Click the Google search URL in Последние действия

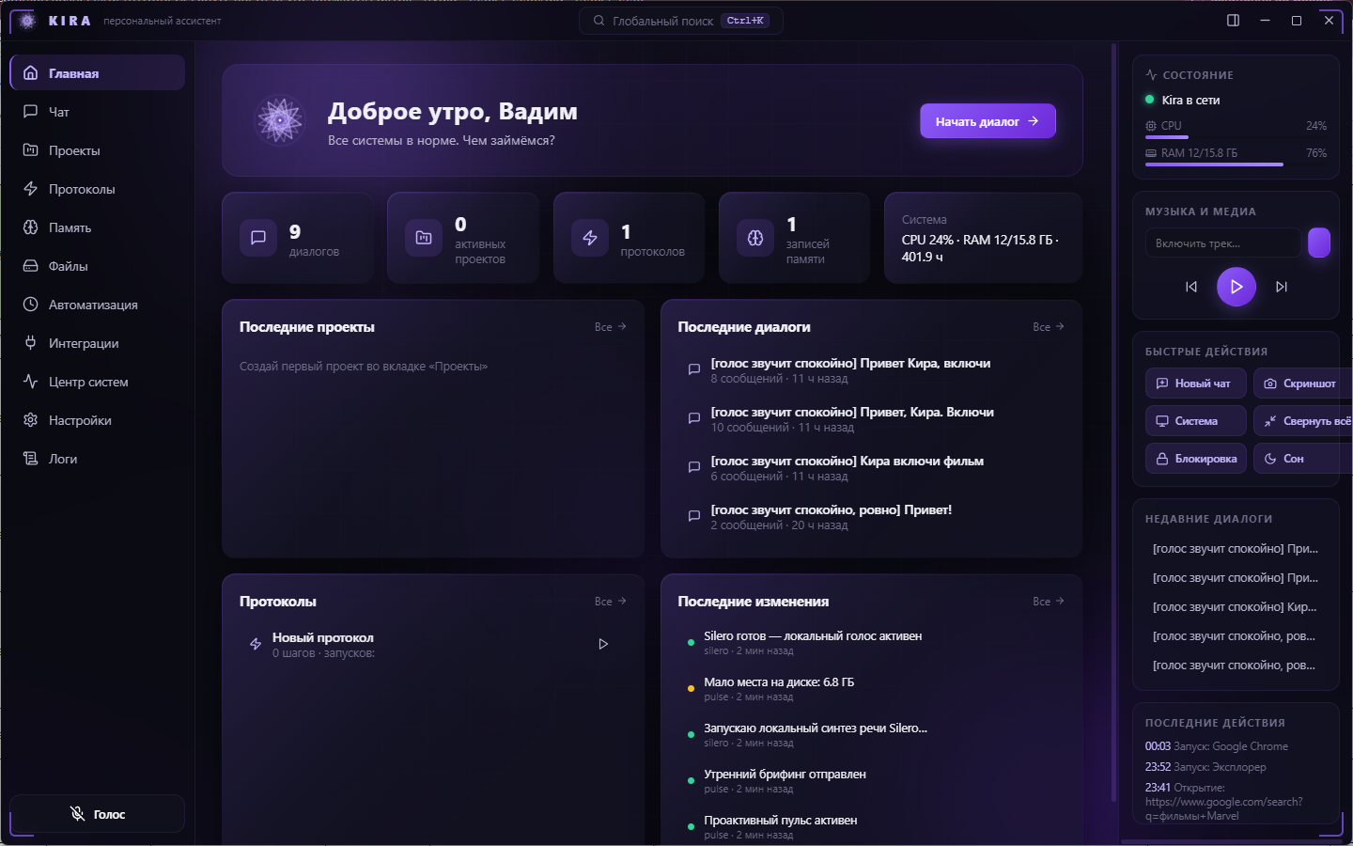[x=1224, y=808]
